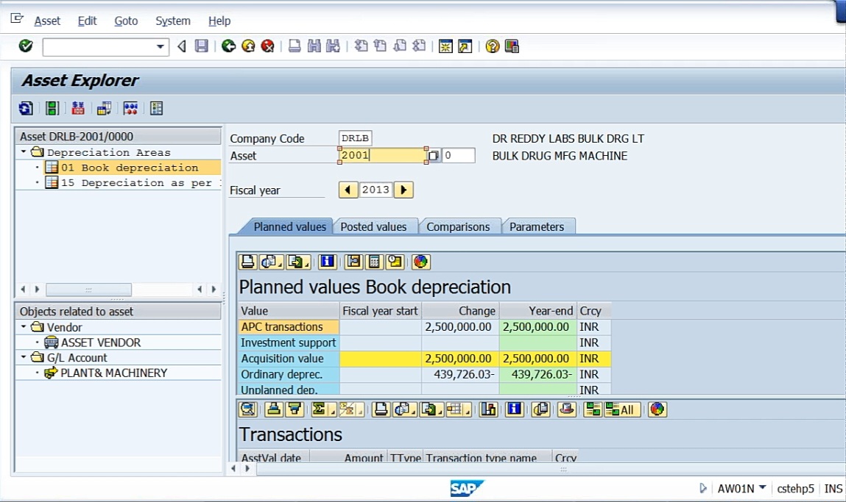846x502 pixels.
Task: Open the Edit menu
Action: pyautogui.click(x=87, y=21)
